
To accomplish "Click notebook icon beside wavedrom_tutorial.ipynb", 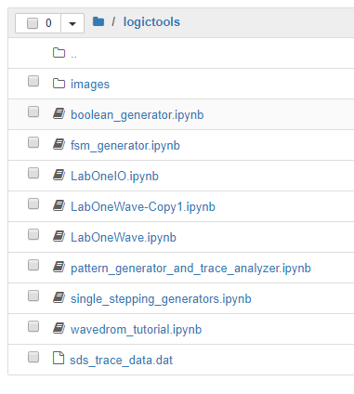I will click(59, 328).
